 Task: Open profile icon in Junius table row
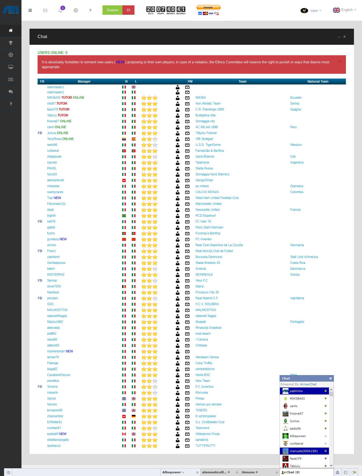coord(178,133)
